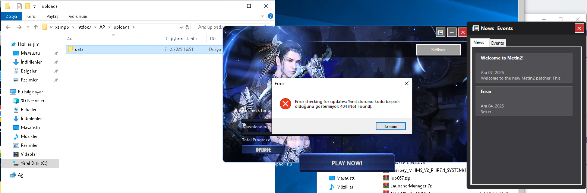Open the customize quick access toolbar dropdown
Image resolution: width=587 pixels, height=193 pixels.
pyautogui.click(x=35, y=6)
